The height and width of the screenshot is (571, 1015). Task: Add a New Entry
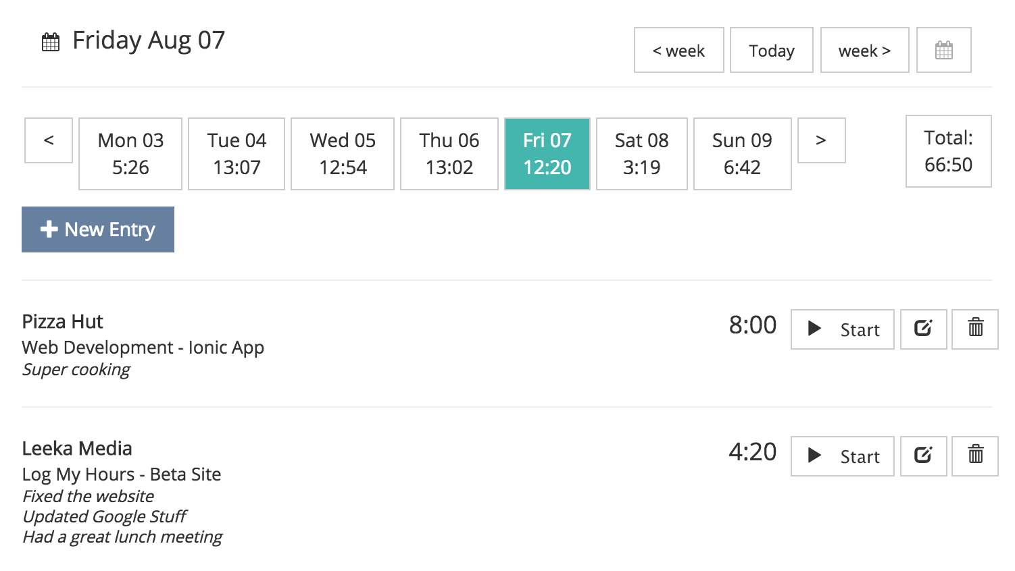tap(98, 229)
